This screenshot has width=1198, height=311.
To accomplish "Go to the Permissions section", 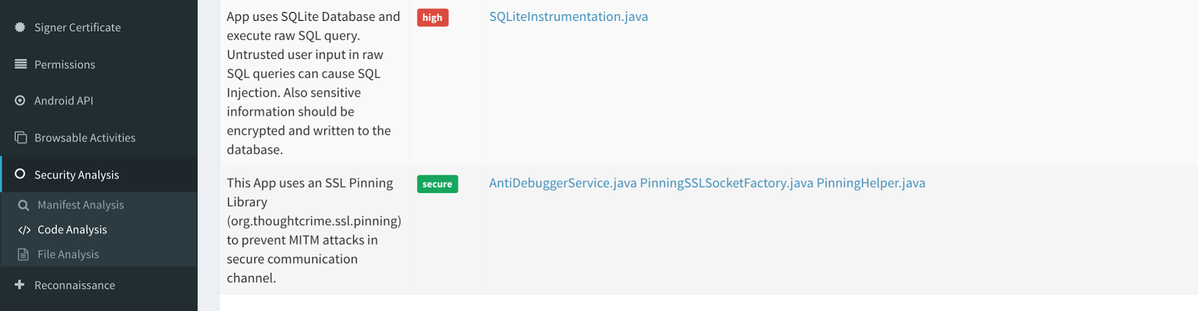I will point(64,65).
